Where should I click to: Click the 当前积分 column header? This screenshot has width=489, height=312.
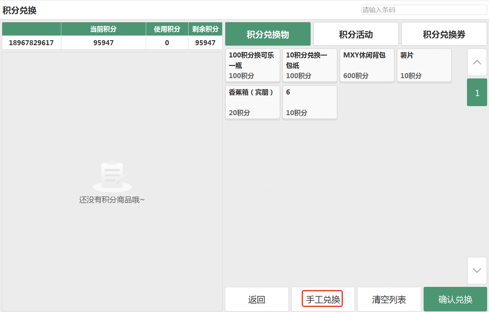[103, 29]
